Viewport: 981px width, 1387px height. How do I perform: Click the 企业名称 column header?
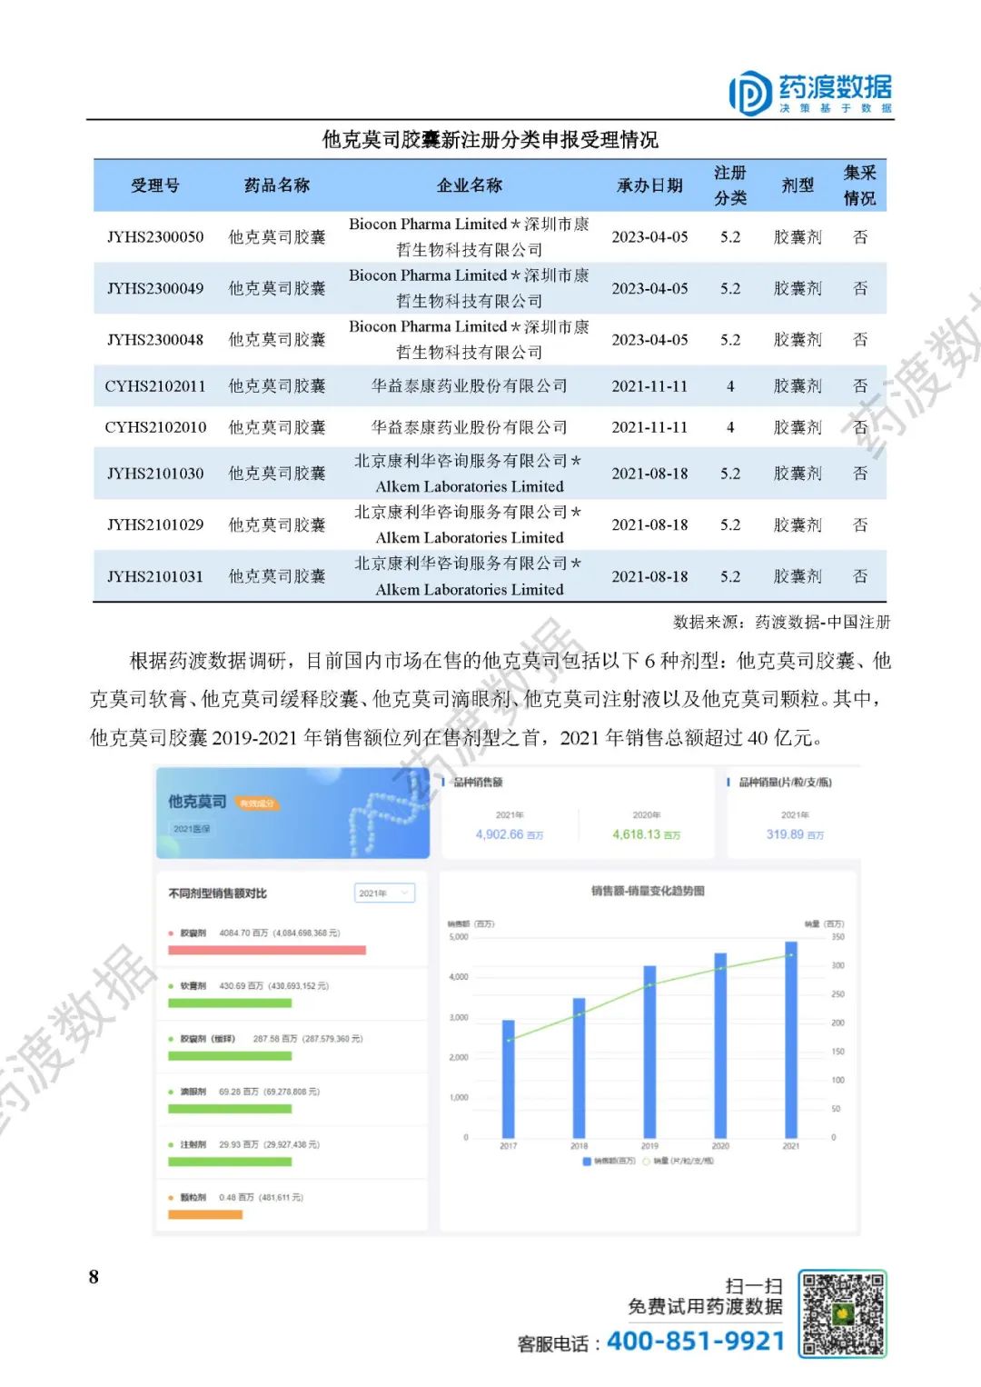469,185
